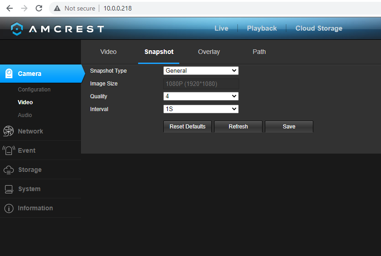Go back using browser back arrow
The height and width of the screenshot is (256, 381).
click(10, 8)
